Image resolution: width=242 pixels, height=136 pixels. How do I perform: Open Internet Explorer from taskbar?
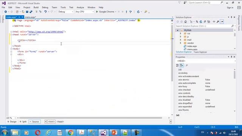[x=49, y=133]
